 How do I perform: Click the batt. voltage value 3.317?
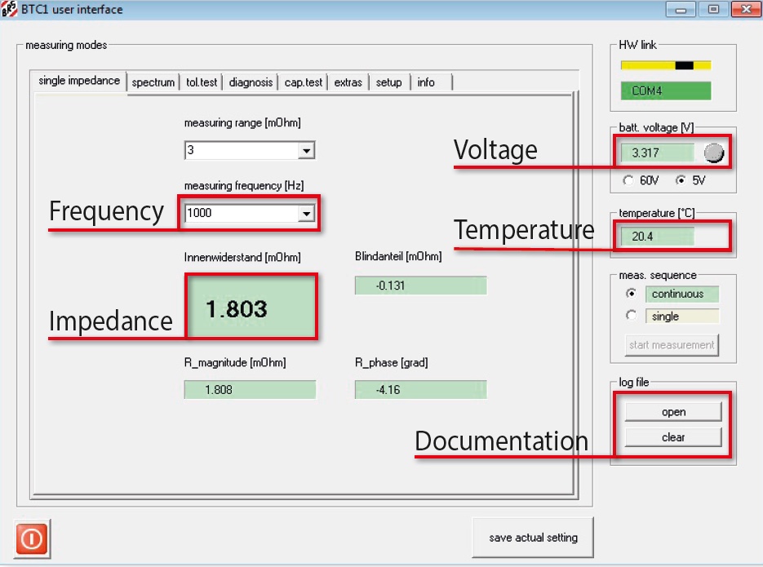point(658,153)
